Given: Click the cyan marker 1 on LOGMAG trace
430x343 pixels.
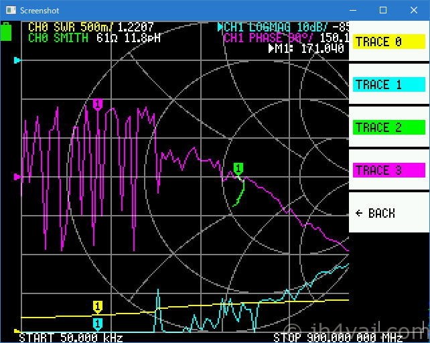Looking at the screenshot, I should click(x=98, y=324).
